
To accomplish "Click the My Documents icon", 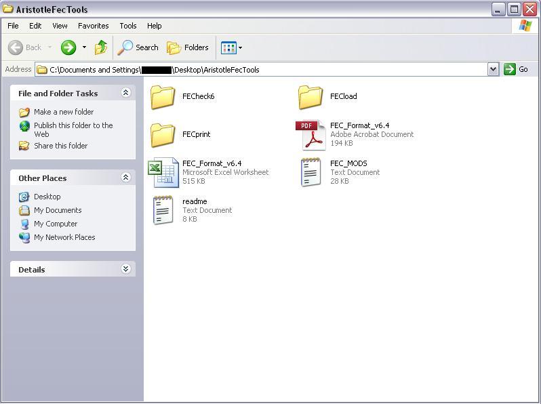I will coord(24,210).
